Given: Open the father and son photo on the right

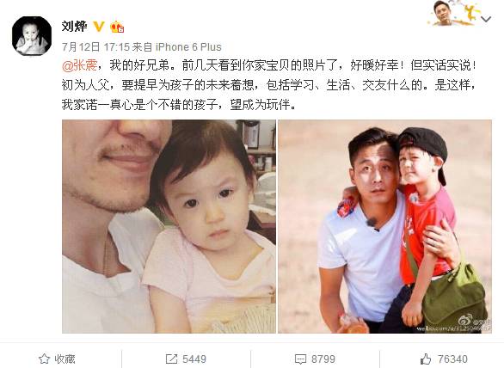Looking at the screenshot, I should tap(384, 226).
